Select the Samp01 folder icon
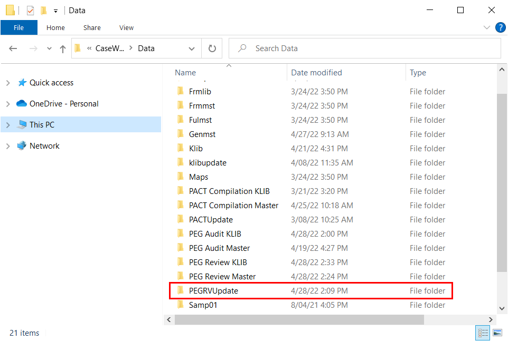Image resolution: width=508 pixels, height=341 pixels. (x=181, y=305)
